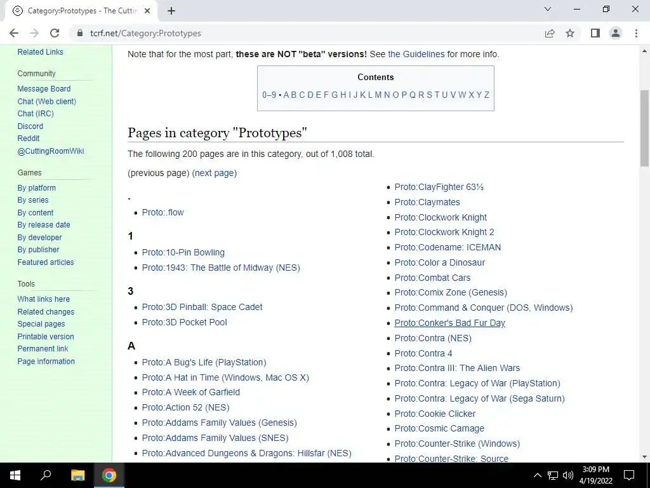This screenshot has height=488, width=650.
Task: Bookmark this page with the star icon
Action: 570,33
